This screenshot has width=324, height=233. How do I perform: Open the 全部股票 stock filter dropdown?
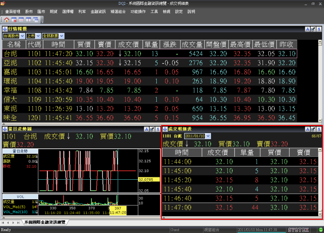[x=61, y=36]
